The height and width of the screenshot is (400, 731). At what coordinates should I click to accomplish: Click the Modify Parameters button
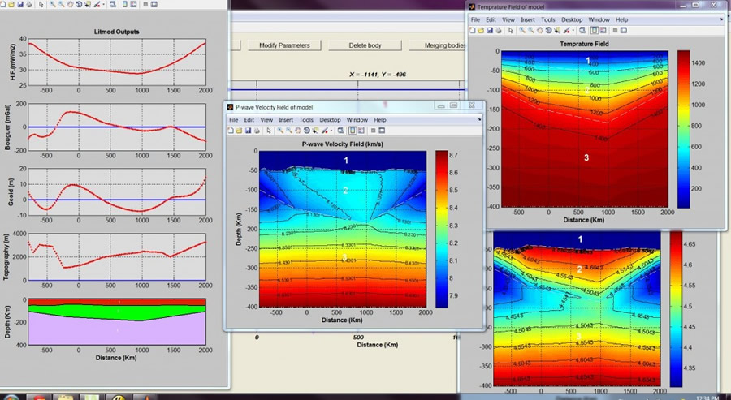coord(284,45)
